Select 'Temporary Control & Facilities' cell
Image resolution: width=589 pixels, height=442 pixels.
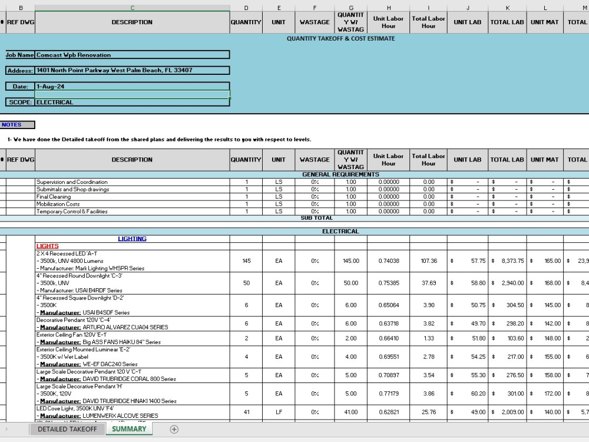click(132, 212)
